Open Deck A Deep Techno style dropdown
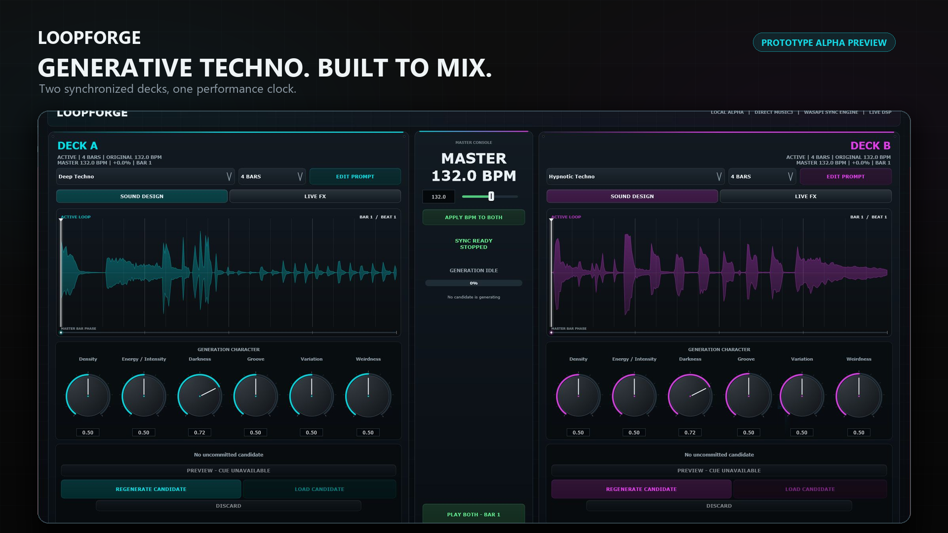948x533 pixels. point(145,177)
